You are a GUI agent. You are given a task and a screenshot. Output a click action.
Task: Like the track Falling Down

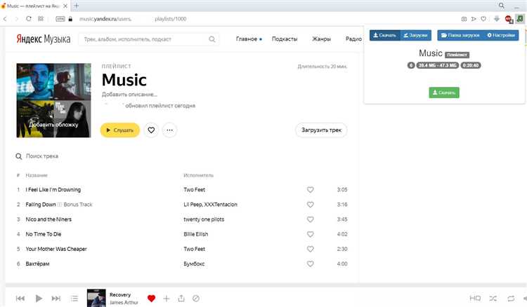point(310,205)
